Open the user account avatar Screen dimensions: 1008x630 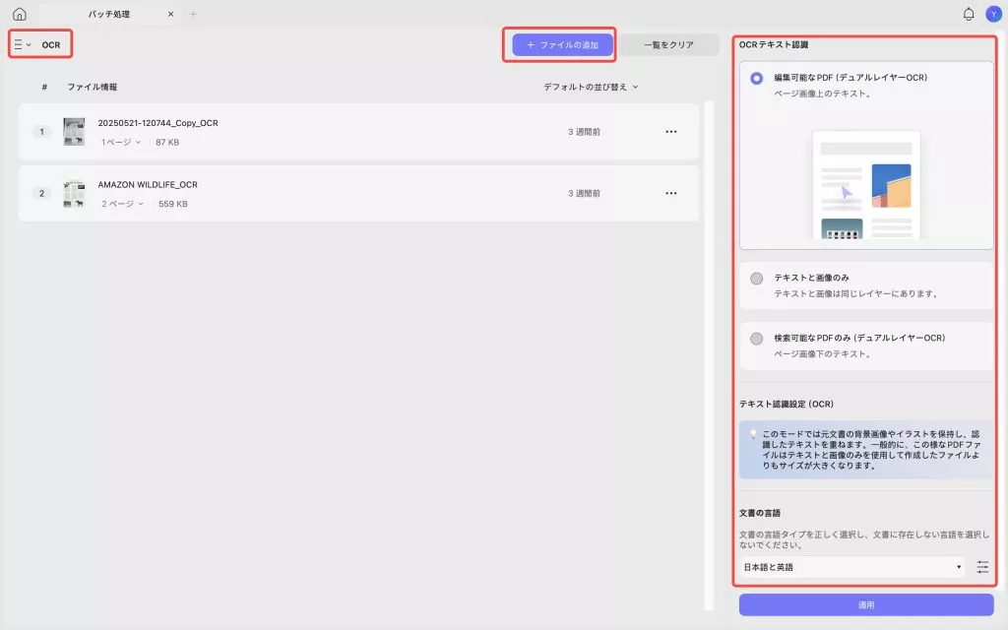tap(993, 14)
